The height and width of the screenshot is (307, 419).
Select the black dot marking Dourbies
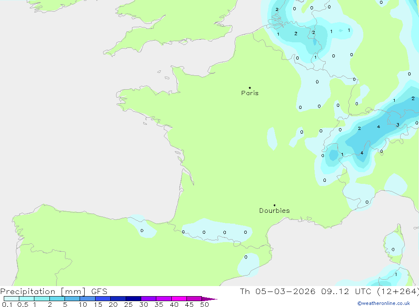pyautogui.click(x=274, y=205)
